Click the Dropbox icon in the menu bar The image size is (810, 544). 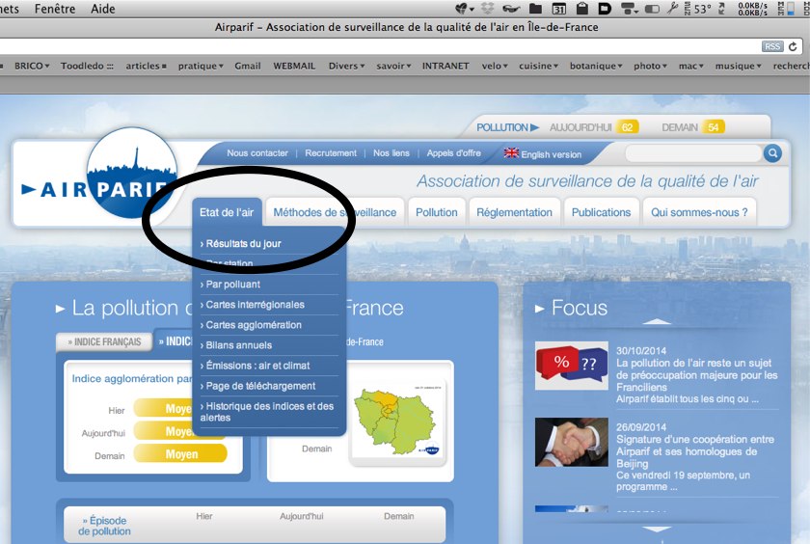coord(487,8)
